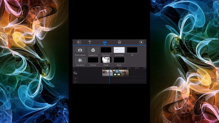Click the 'Google Drive' label
The height and width of the screenshot is (123, 219).
(93, 55)
